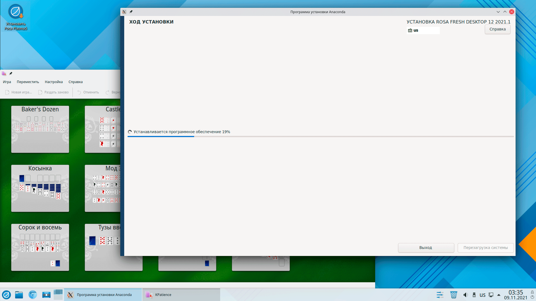The height and width of the screenshot is (301, 536).
Task: Maximize the Anaconda installer window
Action: click(x=505, y=12)
